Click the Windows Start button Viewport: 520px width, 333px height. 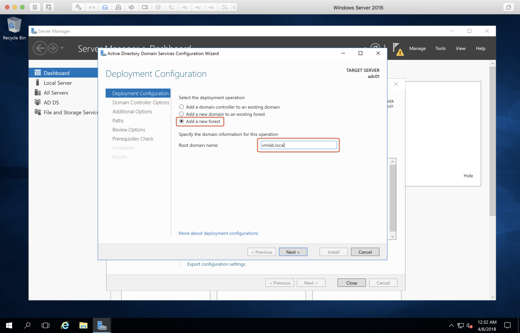pyautogui.click(x=9, y=325)
